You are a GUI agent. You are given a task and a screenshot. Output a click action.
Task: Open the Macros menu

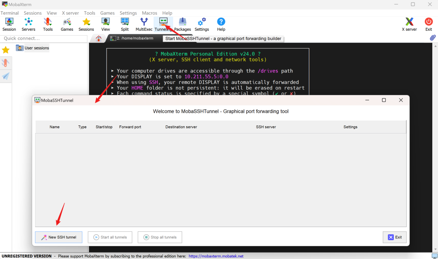149,13
